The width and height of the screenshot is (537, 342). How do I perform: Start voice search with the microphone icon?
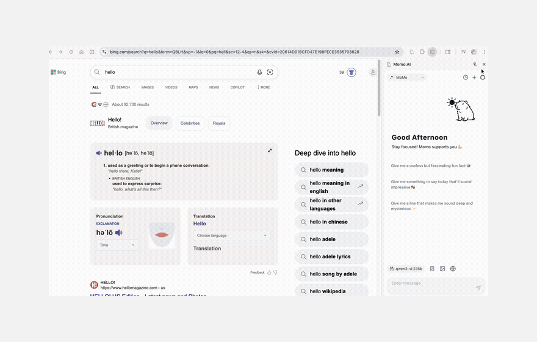(x=259, y=72)
